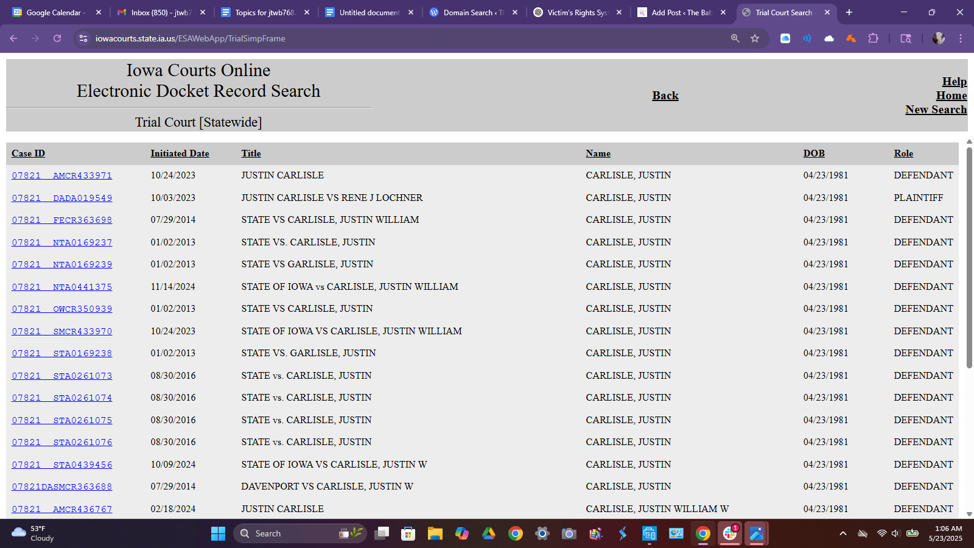Open File Explorer from the taskbar
This screenshot has width=974, height=548.
[x=435, y=534]
